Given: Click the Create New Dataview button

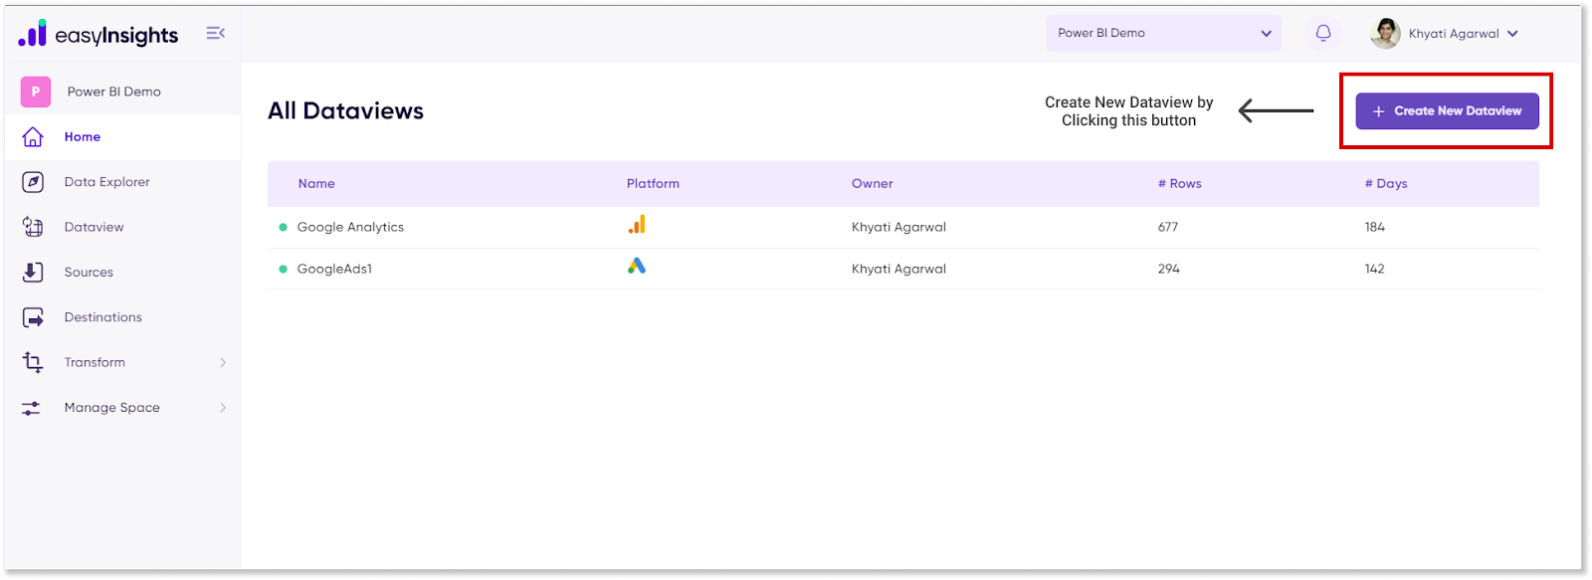Looking at the screenshot, I should point(1447,111).
